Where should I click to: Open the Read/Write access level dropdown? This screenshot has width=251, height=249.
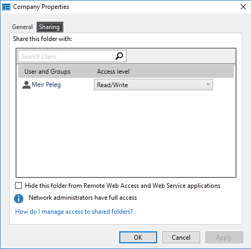coord(154,85)
